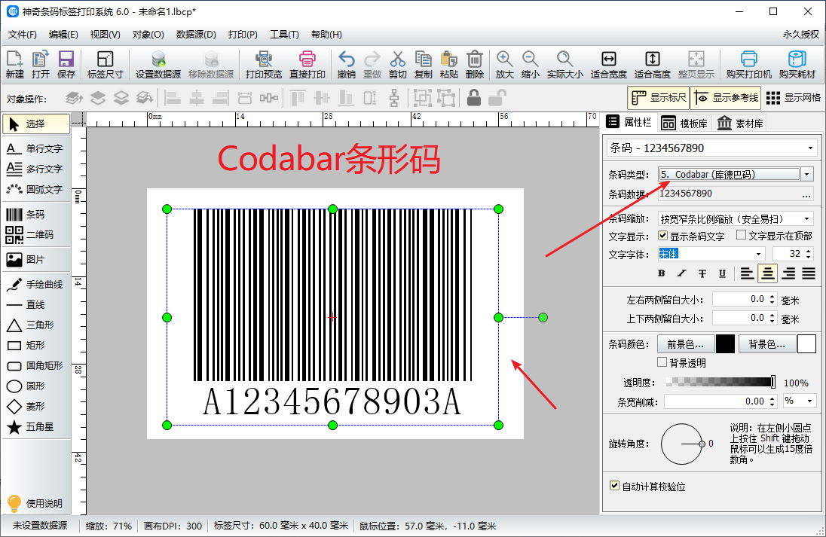Image resolution: width=826 pixels, height=537 pixels.
Task: Toggle 自动计算校验位 checkbox
Action: (x=614, y=486)
